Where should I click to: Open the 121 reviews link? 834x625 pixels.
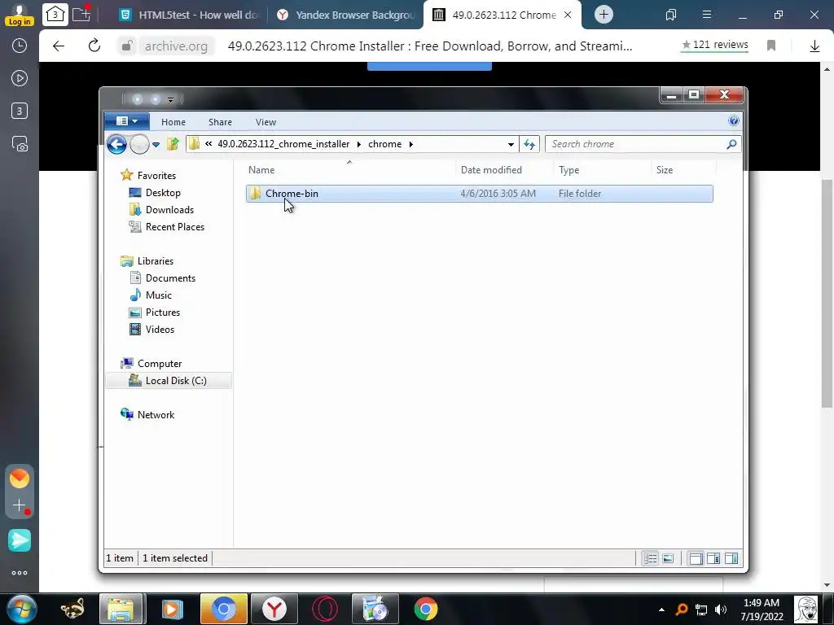(x=715, y=45)
